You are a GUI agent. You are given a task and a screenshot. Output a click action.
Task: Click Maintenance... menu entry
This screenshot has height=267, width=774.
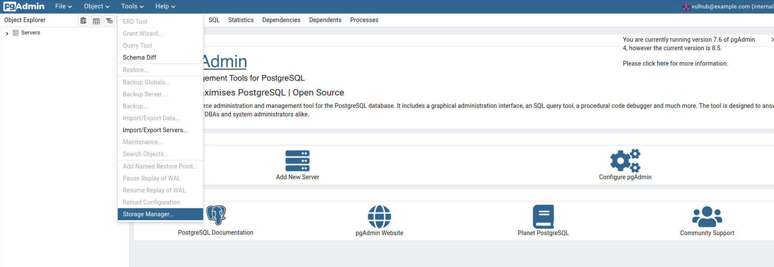[x=160, y=142]
